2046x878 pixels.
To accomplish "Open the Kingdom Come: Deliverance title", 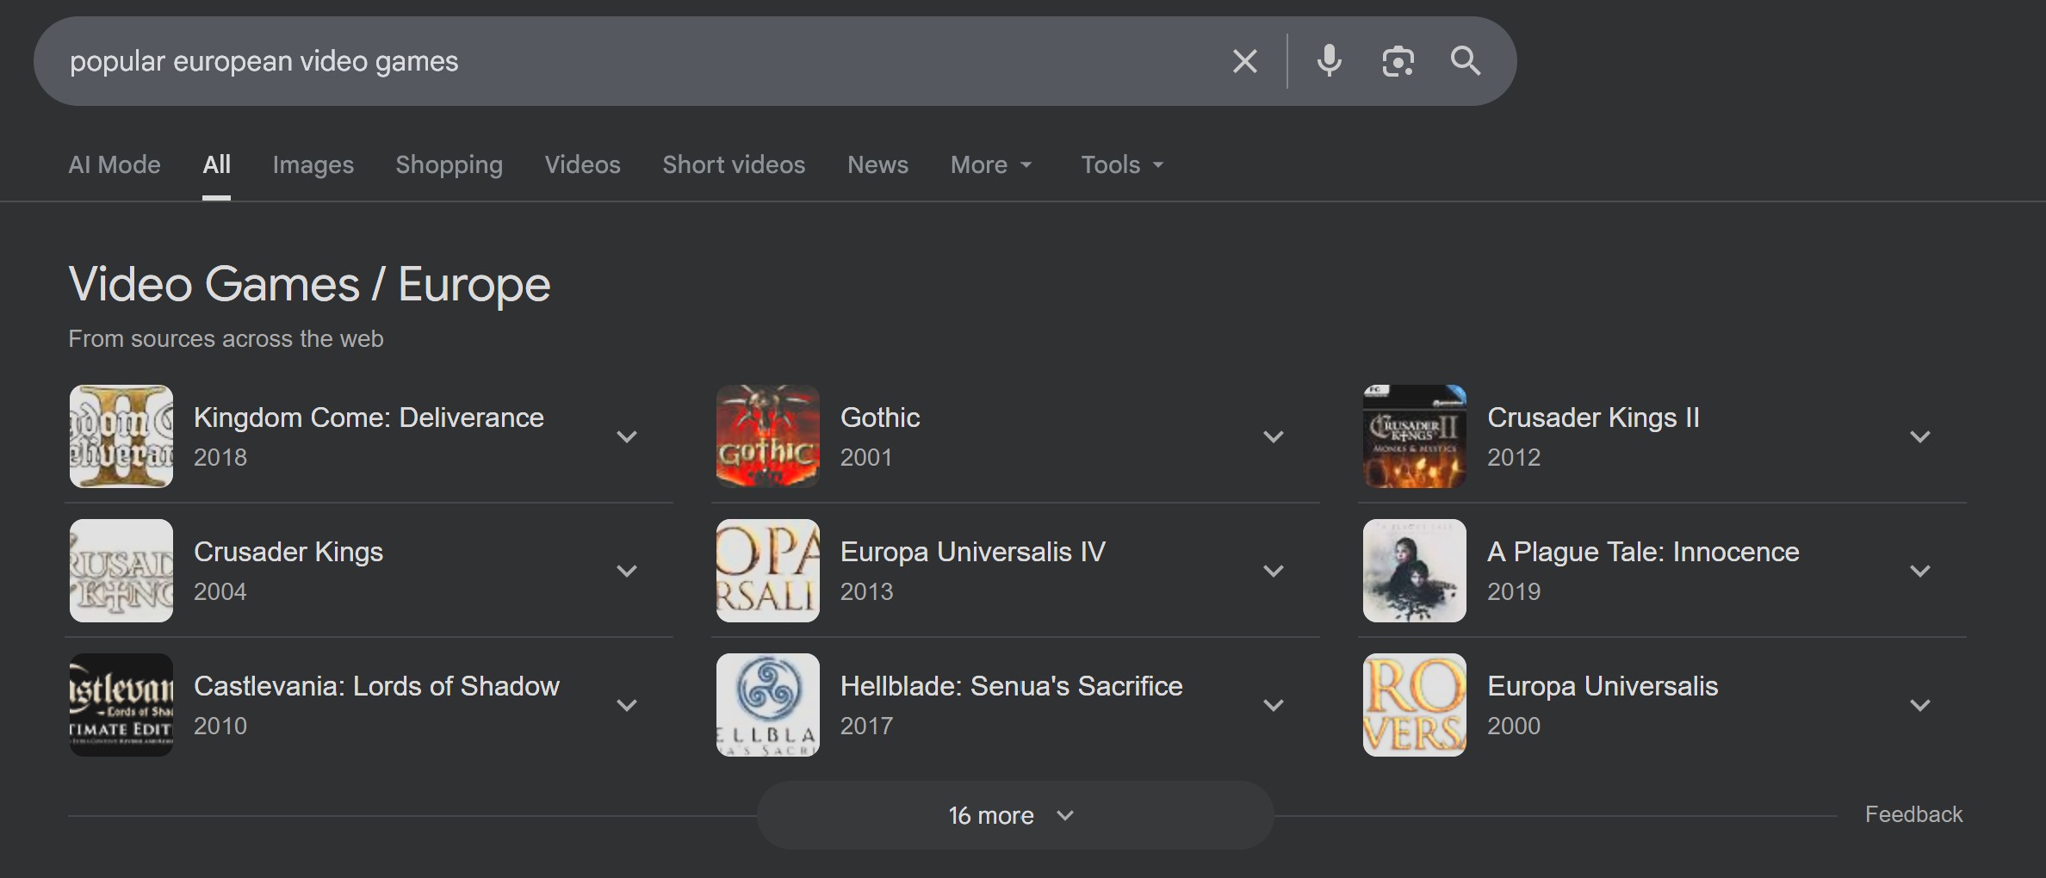I will pyautogui.click(x=369, y=417).
